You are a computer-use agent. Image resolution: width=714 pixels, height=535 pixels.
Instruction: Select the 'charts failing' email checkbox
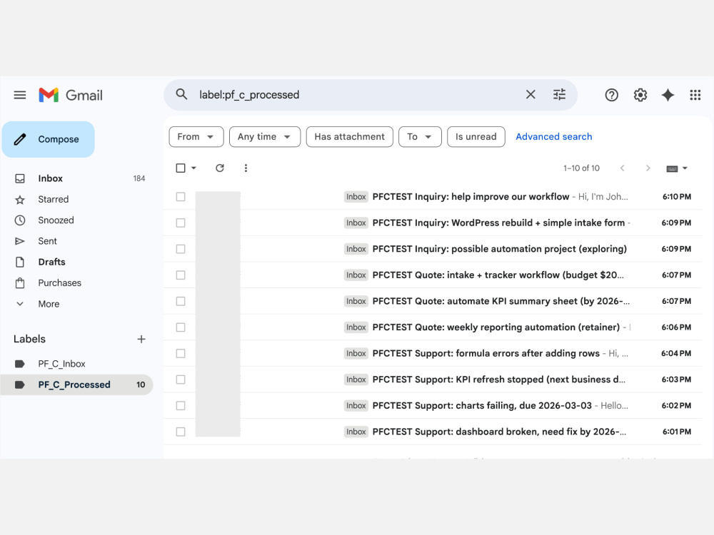(181, 406)
